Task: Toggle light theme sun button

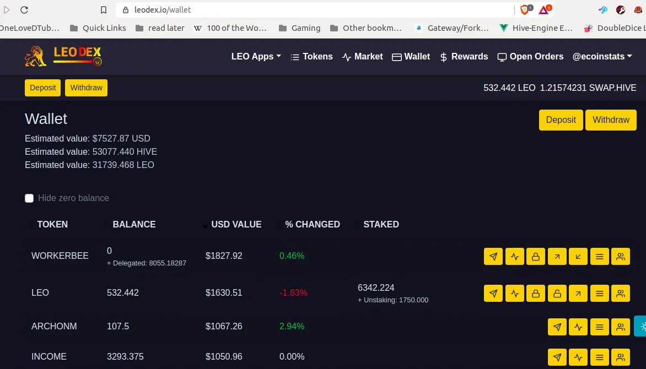Action: tap(642, 326)
